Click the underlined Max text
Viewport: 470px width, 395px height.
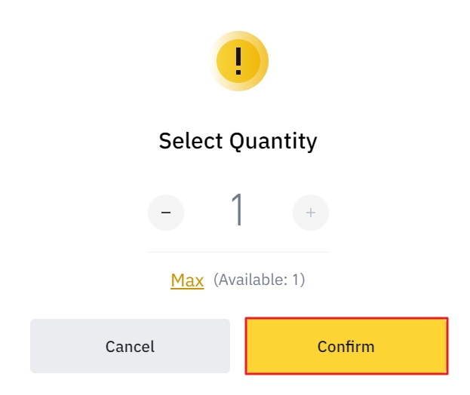tap(187, 280)
